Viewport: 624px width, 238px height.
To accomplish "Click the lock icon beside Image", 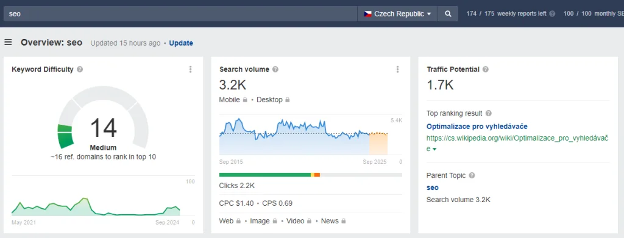I will [x=274, y=221].
